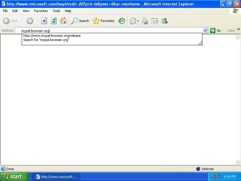Open the History clock icon
The height and width of the screenshot is (181, 241).
pos(122,21)
